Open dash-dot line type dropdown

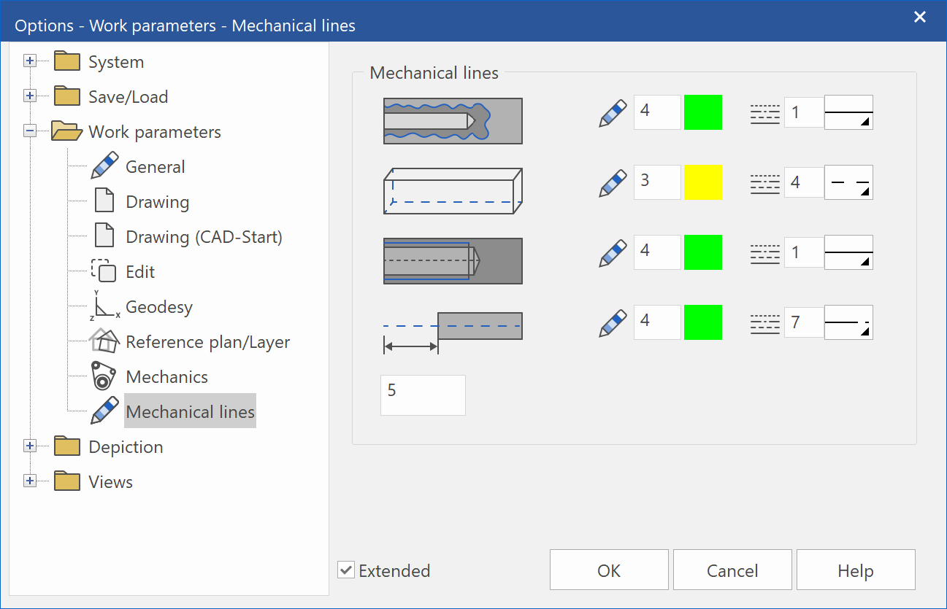click(x=848, y=322)
